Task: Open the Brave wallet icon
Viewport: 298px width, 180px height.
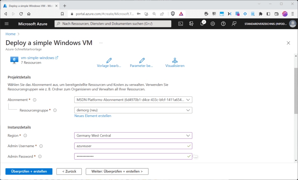Action: (276, 14)
